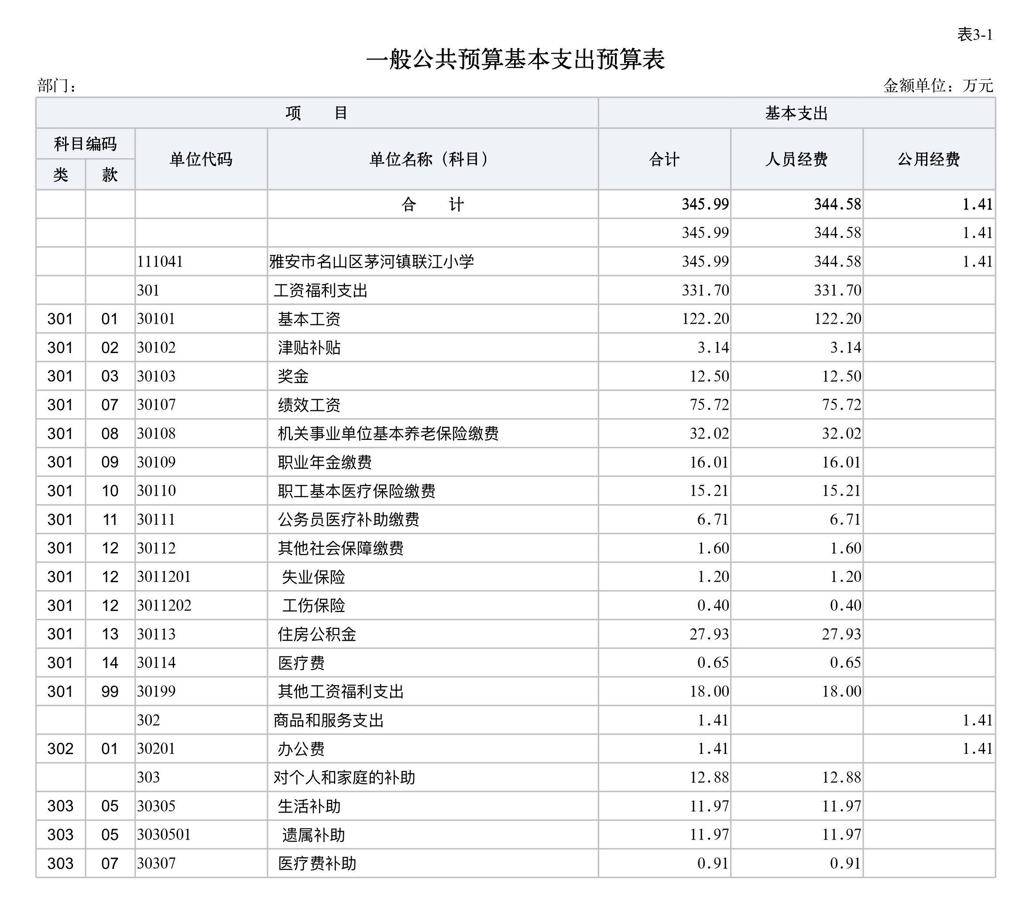The width and height of the screenshot is (1033, 906).
Task: Click 人员经费 value 0.91 for 医疗费补助
Action: tap(845, 863)
